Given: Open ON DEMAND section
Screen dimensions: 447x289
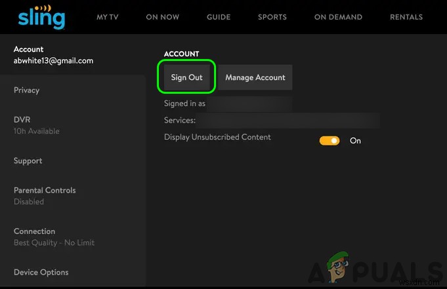Looking at the screenshot, I should pyautogui.click(x=338, y=17).
